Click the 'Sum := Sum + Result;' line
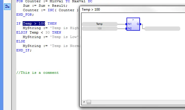 pyautogui.click(x=45, y=6)
